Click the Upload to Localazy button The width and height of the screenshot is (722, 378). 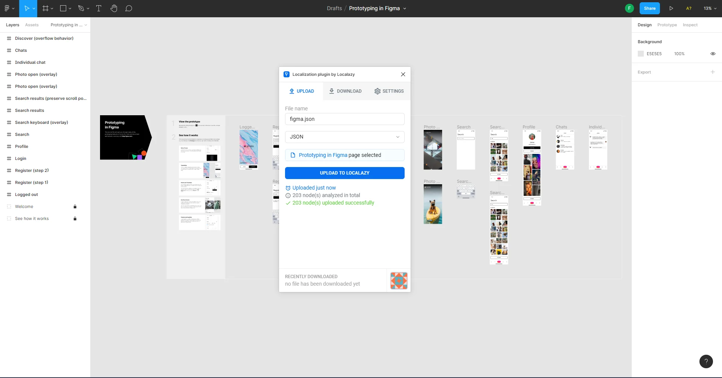click(x=344, y=173)
